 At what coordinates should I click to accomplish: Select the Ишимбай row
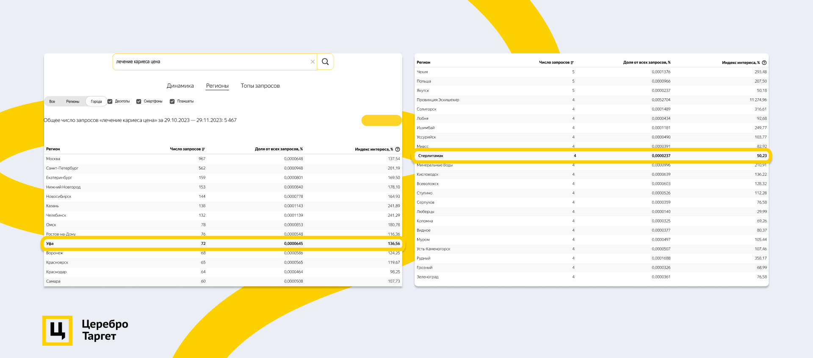[x=592, y=128]
